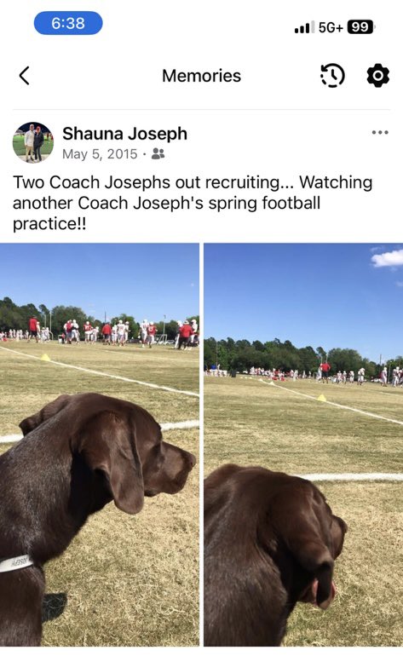Tap the friends audience icon
Screen dimensions: 403x656
coord(158,154)
